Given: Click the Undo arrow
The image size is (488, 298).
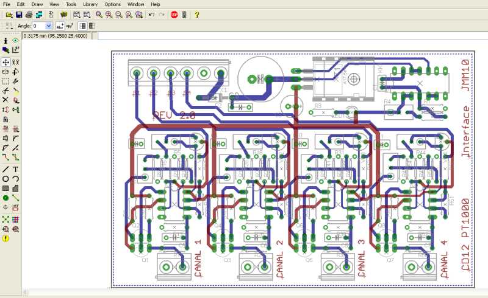Looking at the screenshot, I should [x=151, y=15].
